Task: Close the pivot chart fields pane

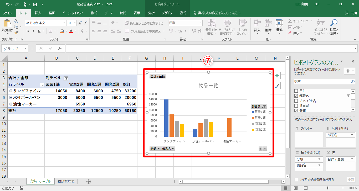Action: pyautogui.click(x=353, y=61)
